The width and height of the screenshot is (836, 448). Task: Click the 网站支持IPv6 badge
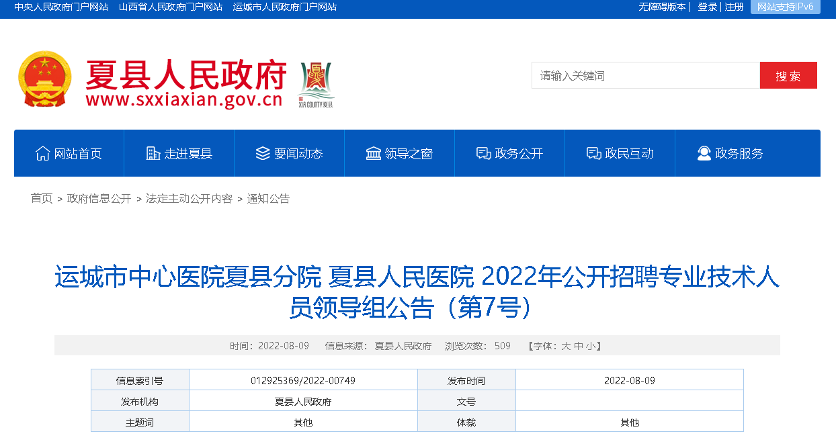pos(786,7)
